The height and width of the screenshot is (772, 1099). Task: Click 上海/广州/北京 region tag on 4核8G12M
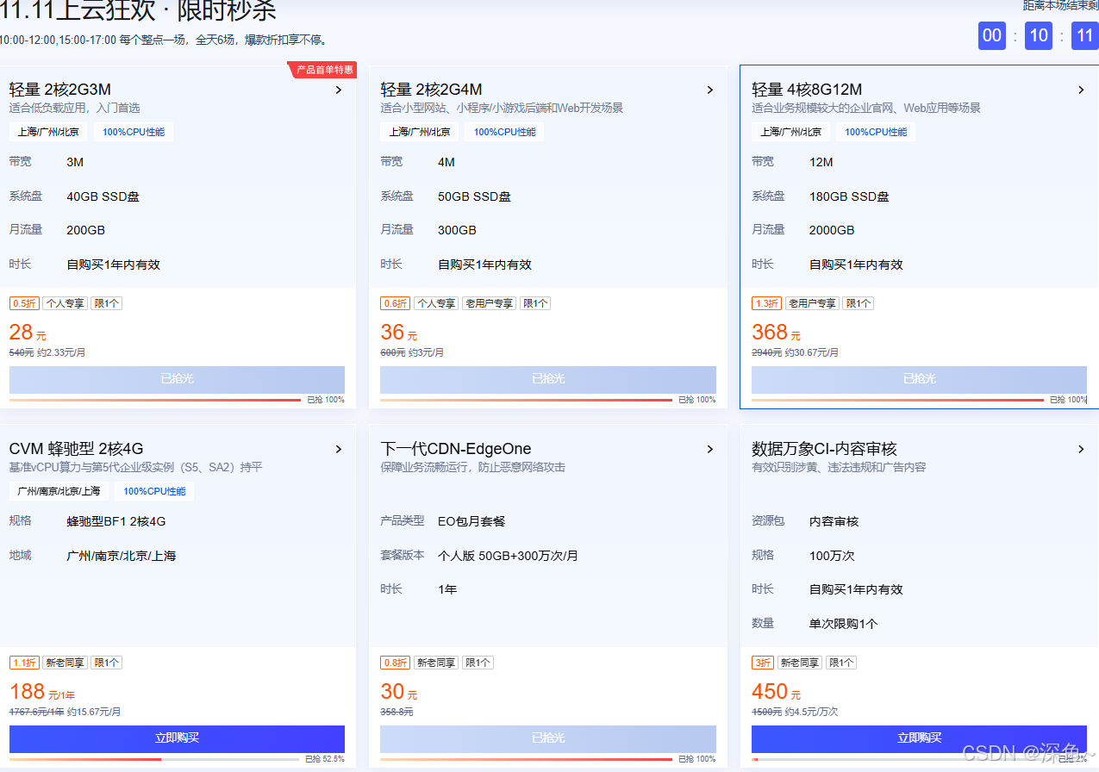pyautogui.click(x=790, y=132)
